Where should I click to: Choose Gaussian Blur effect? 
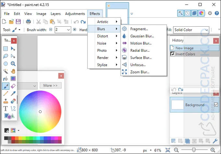pyautogui.click(x=144, y=36)
